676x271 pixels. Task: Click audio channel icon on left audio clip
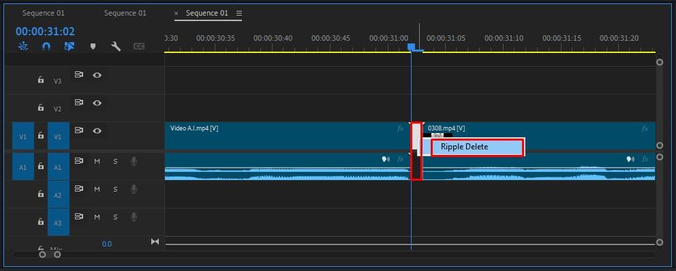(x=386, y=160)
